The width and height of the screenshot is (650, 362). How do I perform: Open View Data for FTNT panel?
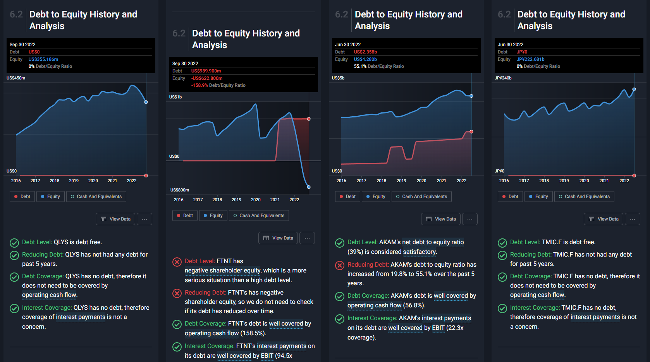click(x=278, y=238)
